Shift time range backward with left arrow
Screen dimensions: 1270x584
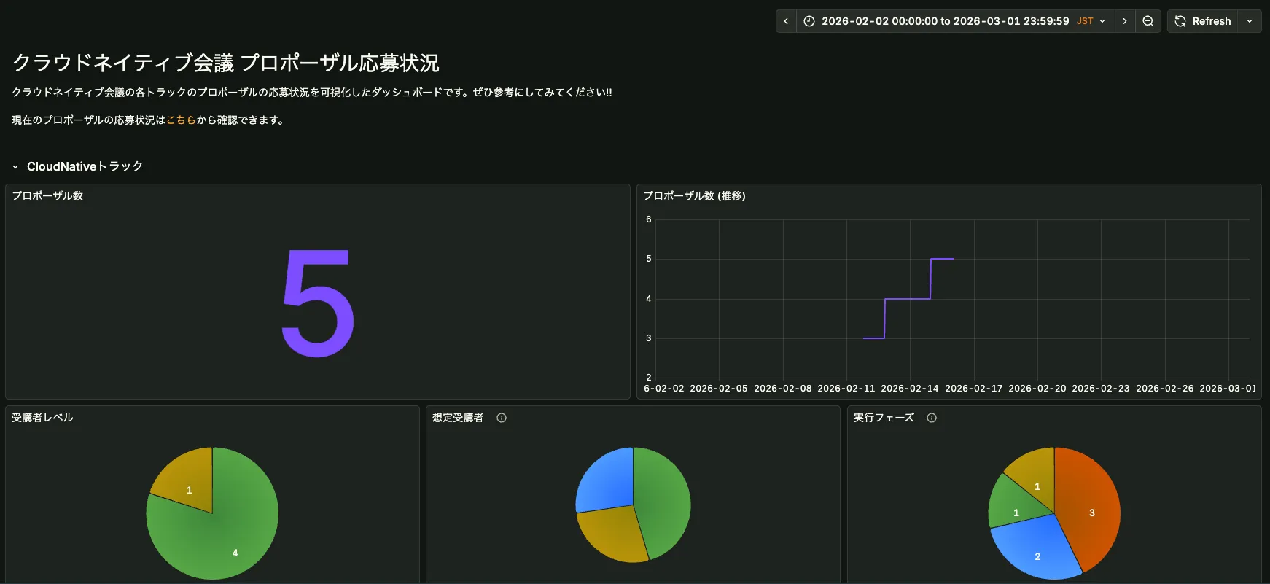pos(786,21)
